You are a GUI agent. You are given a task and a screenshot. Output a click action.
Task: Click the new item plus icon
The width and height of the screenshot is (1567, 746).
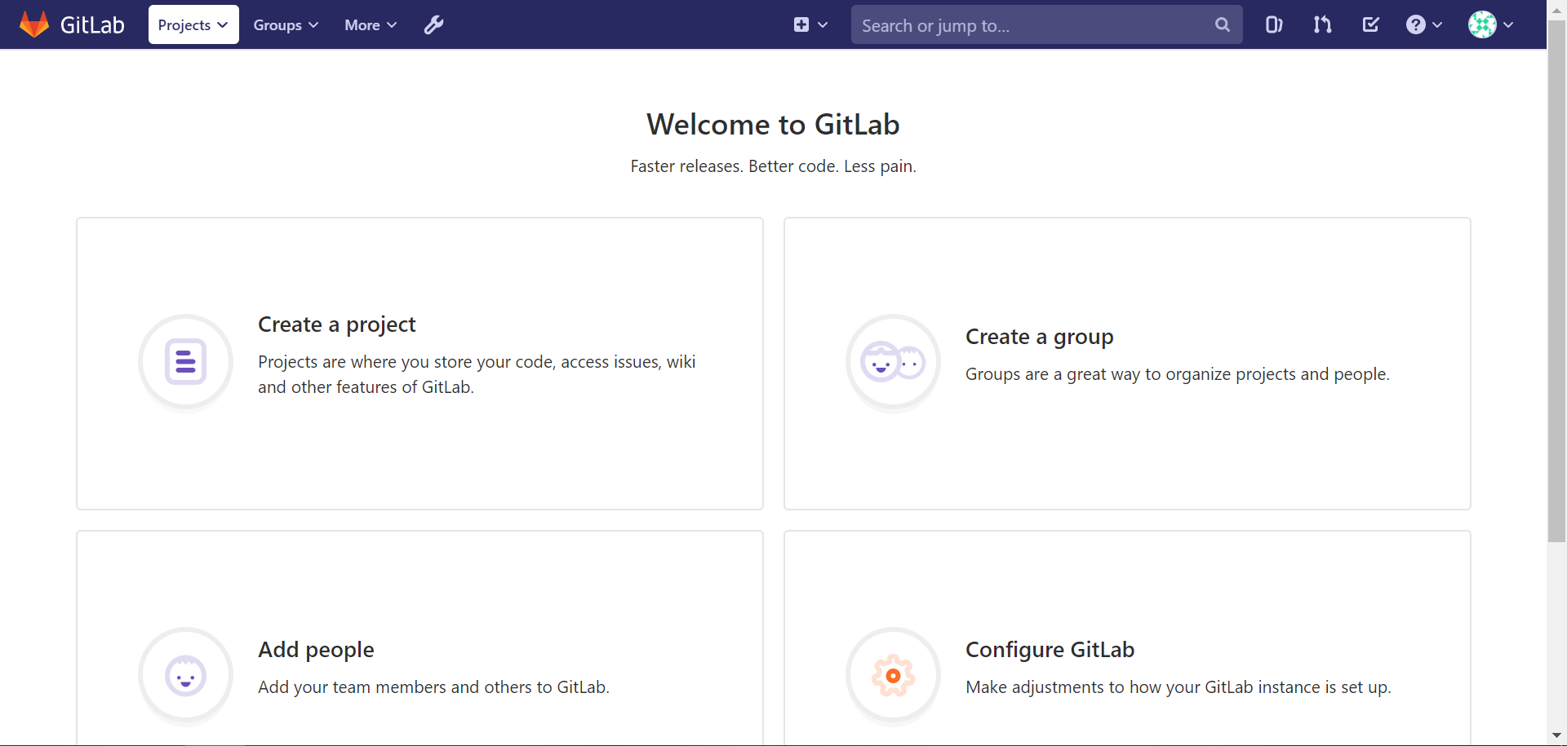(803, 24)
